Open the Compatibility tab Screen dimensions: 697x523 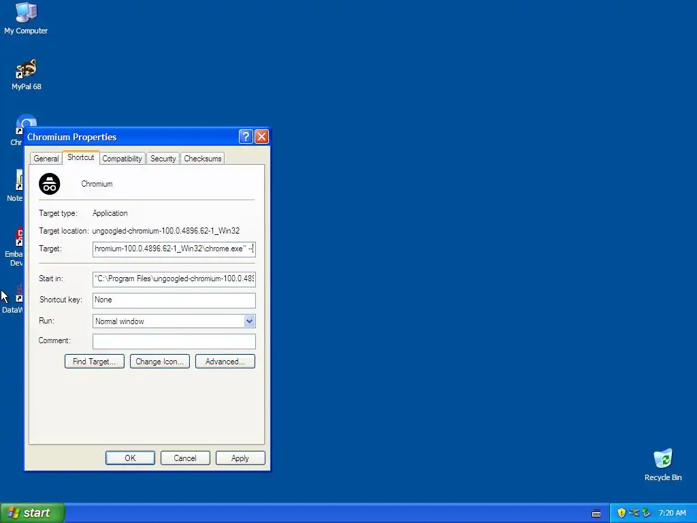(122, 158)
